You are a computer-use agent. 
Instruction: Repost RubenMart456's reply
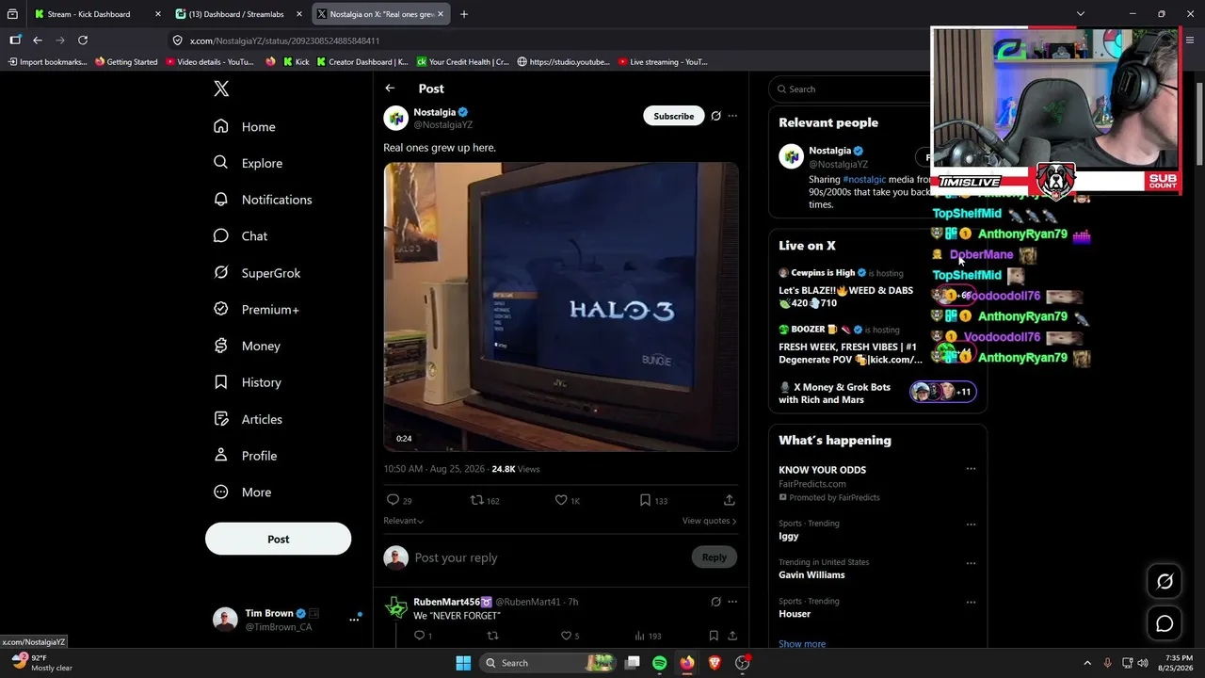point(491,636)
